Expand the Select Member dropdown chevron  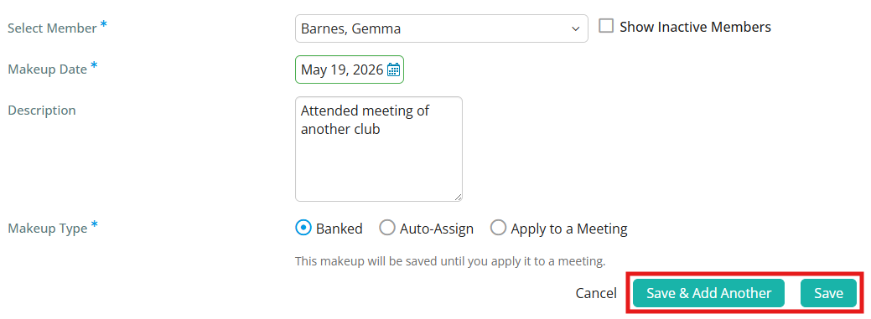(x=575, y=28)
